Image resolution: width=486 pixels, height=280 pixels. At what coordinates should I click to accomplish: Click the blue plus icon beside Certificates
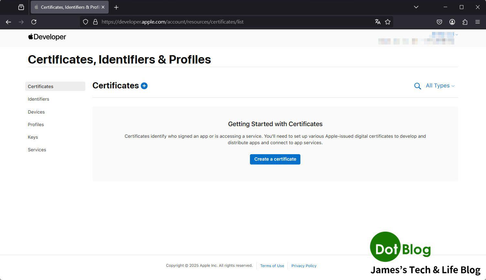click(144, 86)
